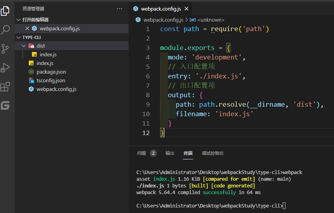Open explorer more actions ellipsis menu
Image resolution: width=334 pixels, height=213 pixels.
[x=119, y=9]
